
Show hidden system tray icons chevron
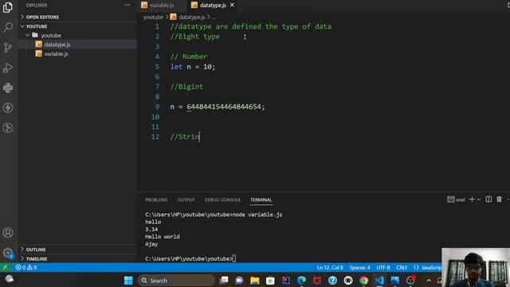click(429, 281)
